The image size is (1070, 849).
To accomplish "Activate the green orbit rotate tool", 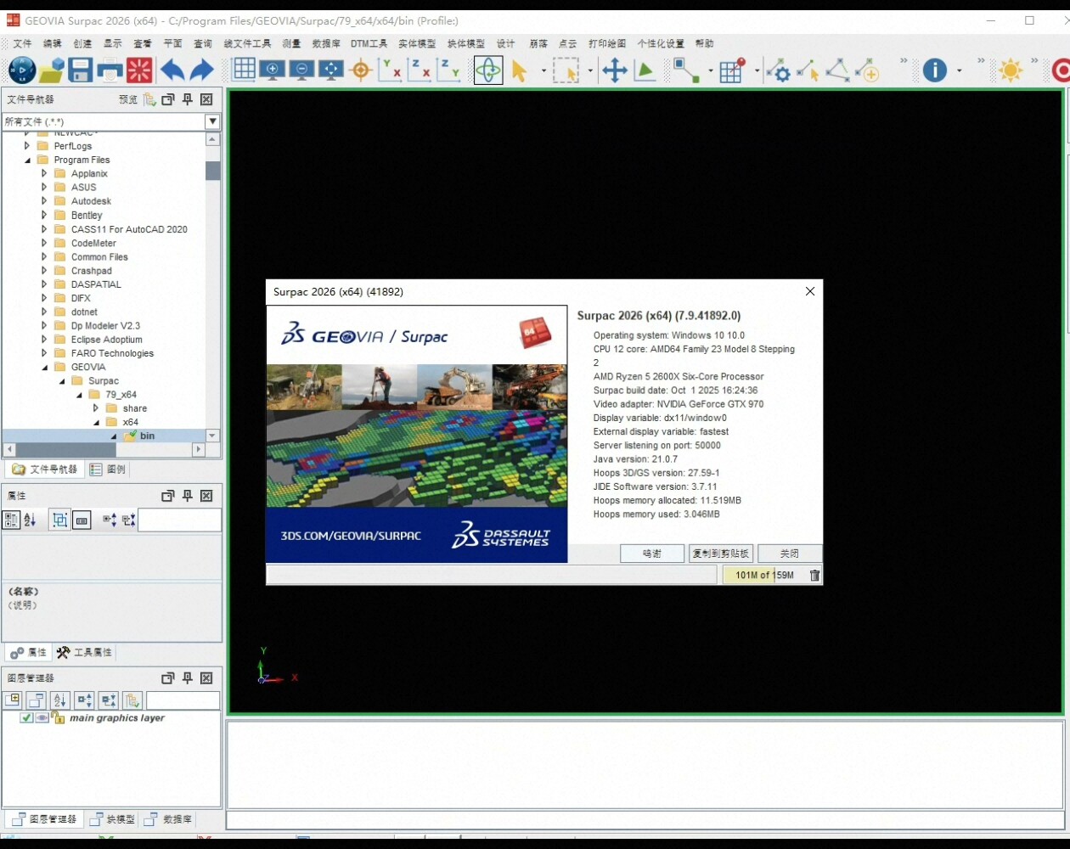I will [x=488, y=70].
